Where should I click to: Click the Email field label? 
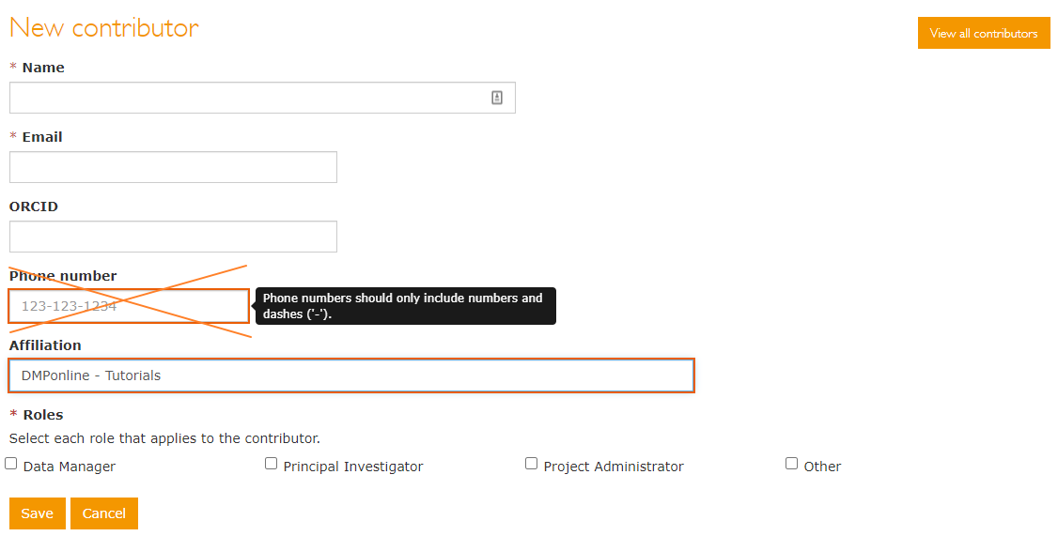42,137
